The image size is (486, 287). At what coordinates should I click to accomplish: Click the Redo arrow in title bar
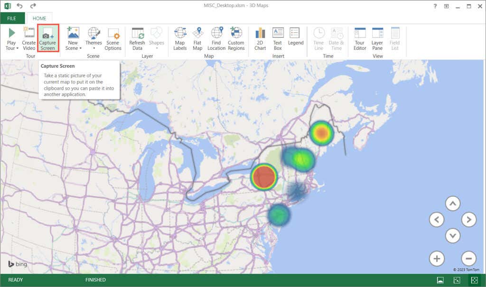coord(33,6)
